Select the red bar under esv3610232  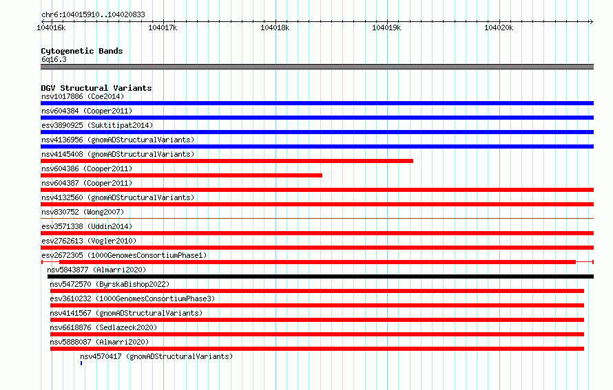coord(317,305)
